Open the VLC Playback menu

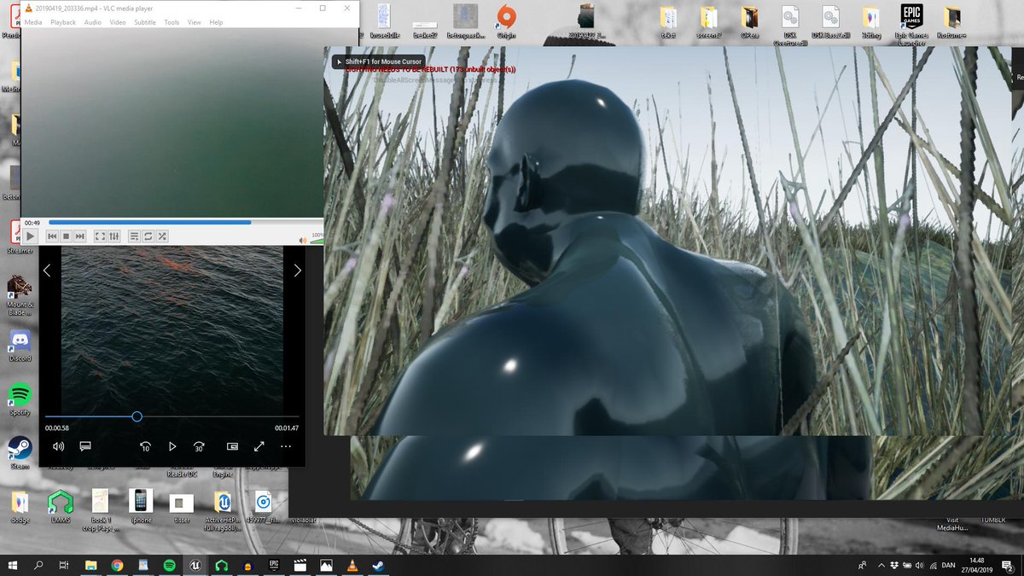63,22
